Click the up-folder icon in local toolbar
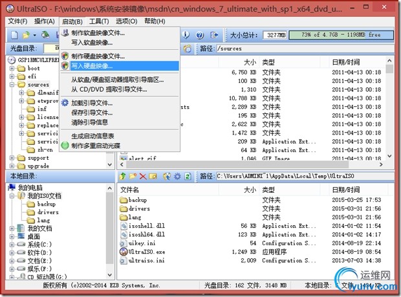The width and height of the screenshot is (401, 297). (123, 176)
